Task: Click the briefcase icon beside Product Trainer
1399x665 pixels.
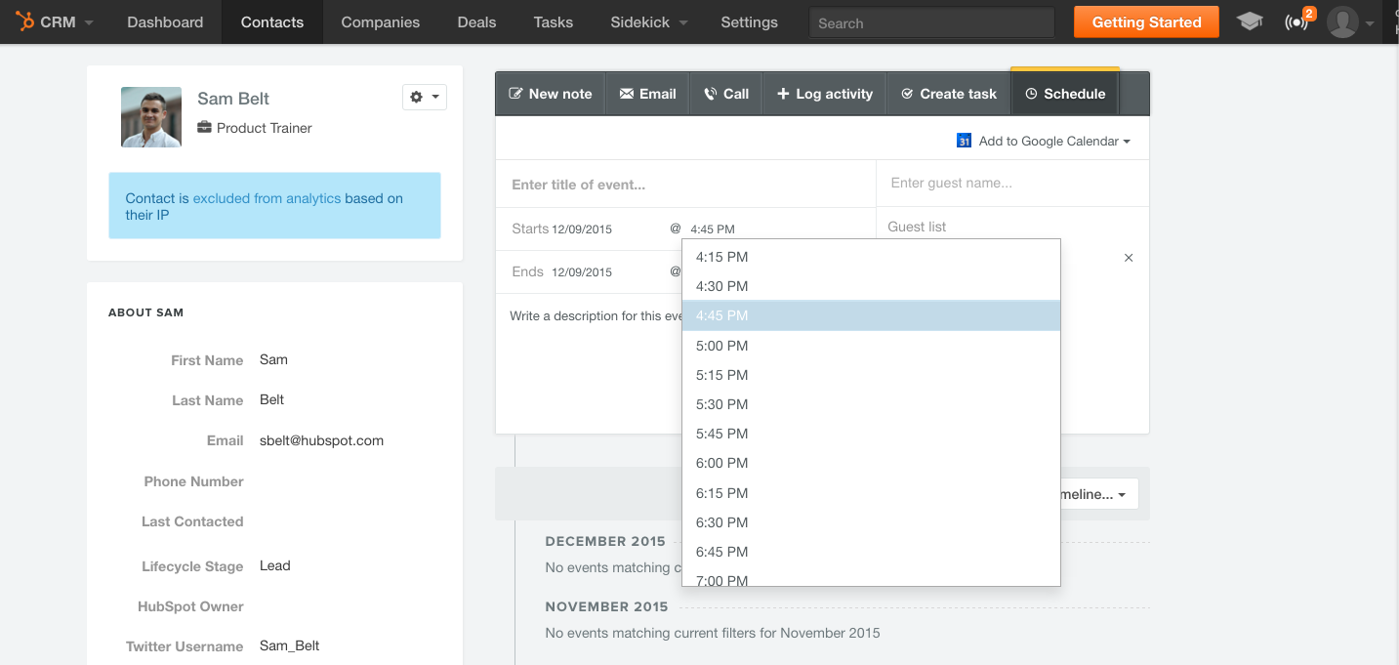Action: tap(204, 127)
